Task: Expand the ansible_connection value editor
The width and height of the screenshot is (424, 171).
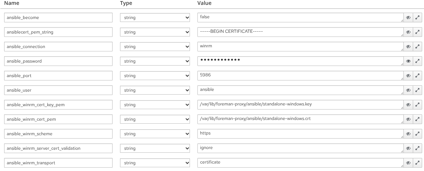Action: (418, 47)
